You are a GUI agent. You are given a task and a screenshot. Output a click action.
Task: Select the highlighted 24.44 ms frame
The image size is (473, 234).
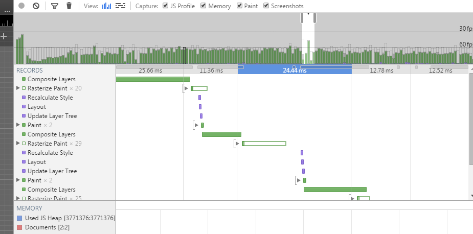pyautogui.click(x=294, y=71)
